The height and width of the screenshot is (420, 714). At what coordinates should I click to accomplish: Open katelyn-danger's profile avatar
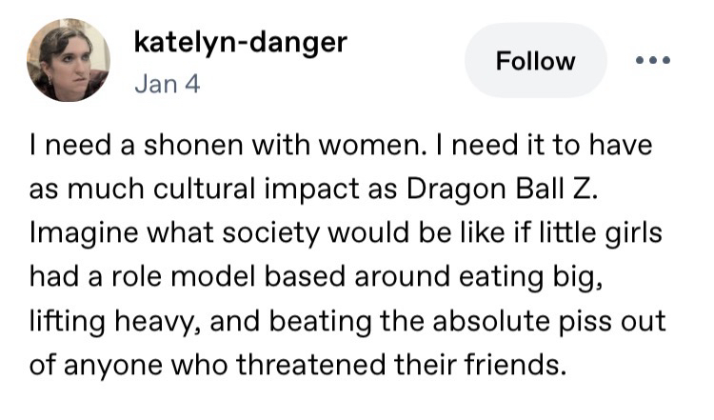[x=68, y=61]
